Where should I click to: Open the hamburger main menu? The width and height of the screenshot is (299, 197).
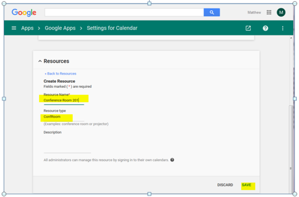14,28
